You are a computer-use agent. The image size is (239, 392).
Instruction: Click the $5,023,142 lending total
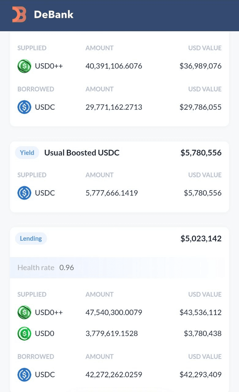(201, 239)
